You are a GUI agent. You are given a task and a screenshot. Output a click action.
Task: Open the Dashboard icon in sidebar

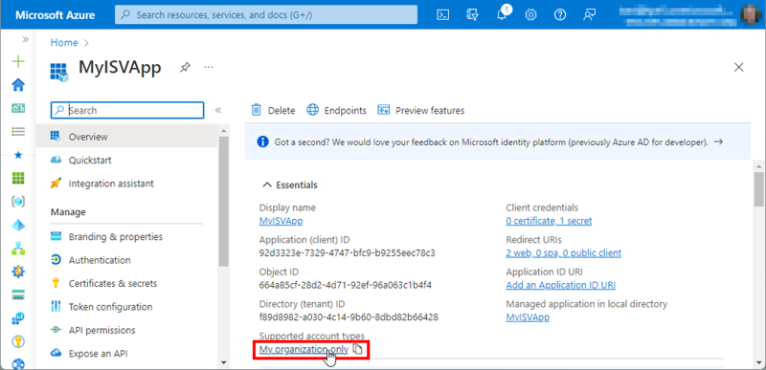tap(18, 108)
